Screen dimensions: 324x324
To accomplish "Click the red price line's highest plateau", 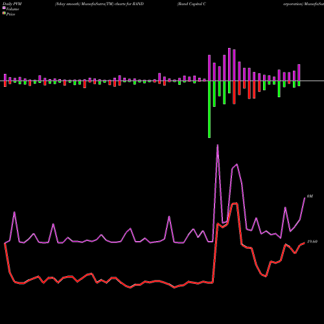I will [235, 203].
